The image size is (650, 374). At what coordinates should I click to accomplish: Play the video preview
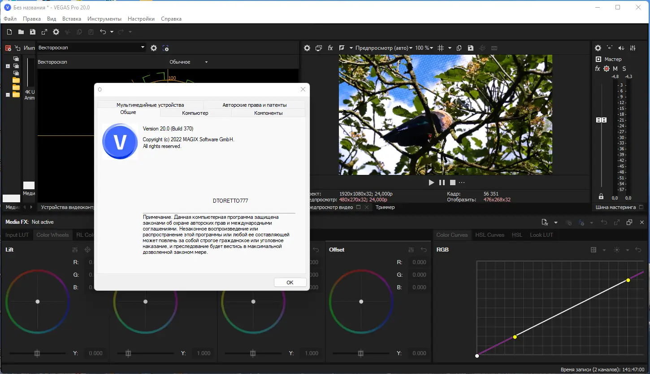pyautogui.click(x=431, y=183)
